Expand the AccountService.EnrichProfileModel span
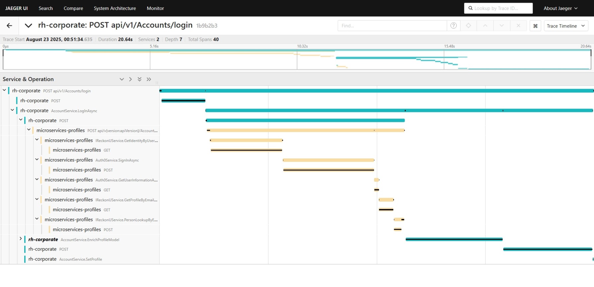This screenshot has width=594, height=287. click(21, 239)
